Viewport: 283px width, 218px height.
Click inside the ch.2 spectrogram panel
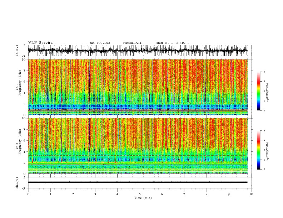pos(138,146)
